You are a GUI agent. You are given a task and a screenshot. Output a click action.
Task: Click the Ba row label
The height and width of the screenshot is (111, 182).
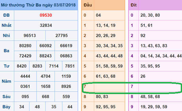(6, 51)
